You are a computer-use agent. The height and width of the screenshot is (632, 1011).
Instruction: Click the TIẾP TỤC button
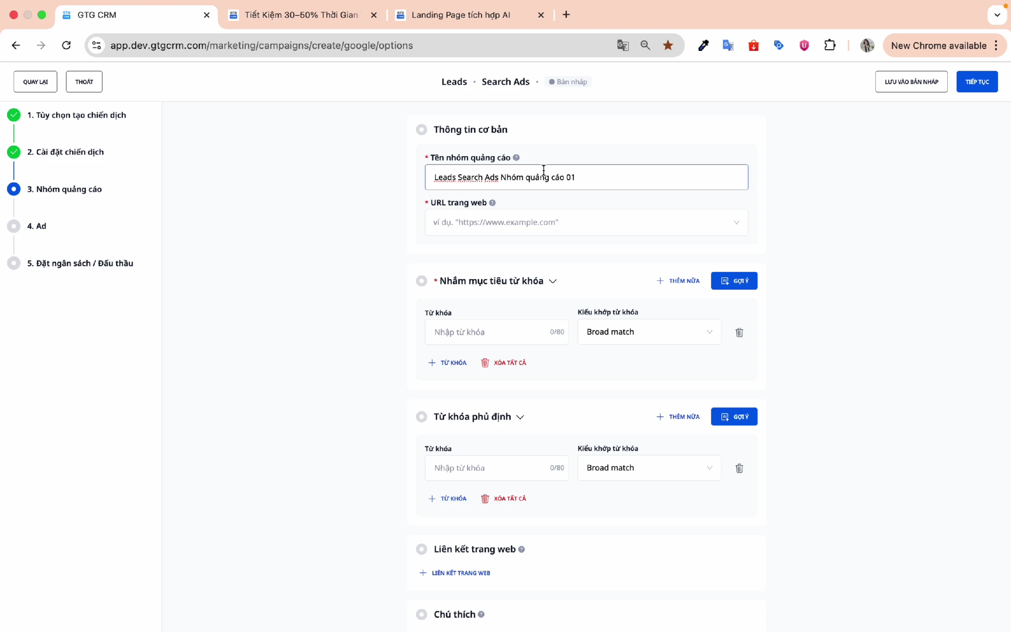[x=976, y=82]
